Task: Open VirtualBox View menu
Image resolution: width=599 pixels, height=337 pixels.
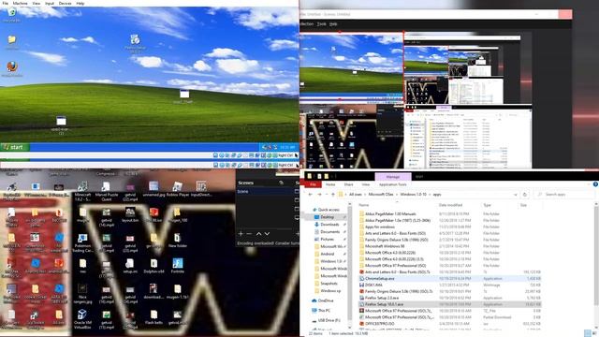Action: coord(36,3)
